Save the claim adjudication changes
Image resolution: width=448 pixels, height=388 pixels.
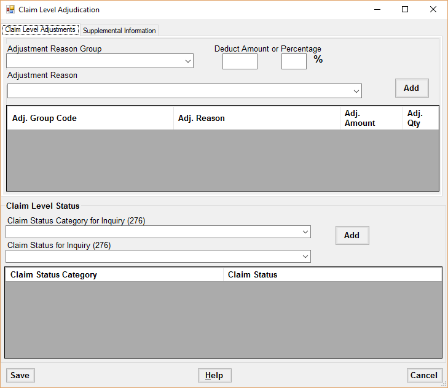[20, 376]
